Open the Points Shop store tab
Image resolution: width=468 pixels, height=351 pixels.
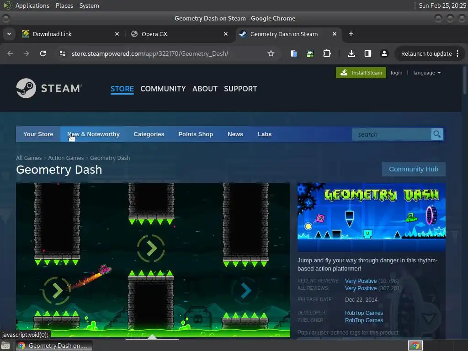196,134
